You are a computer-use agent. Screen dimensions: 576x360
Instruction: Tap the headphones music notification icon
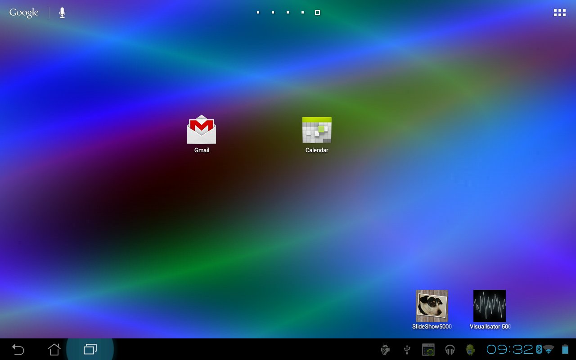[450, 350]
